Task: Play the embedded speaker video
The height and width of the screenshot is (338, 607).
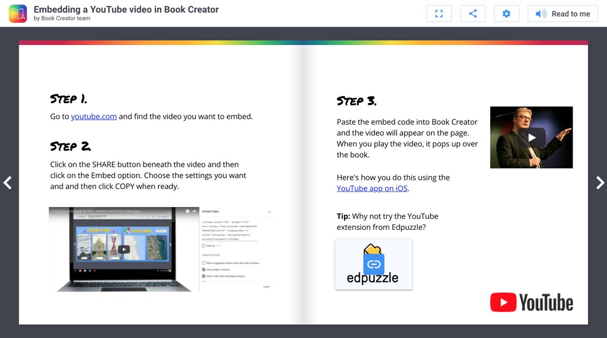Action: (532, 137)
